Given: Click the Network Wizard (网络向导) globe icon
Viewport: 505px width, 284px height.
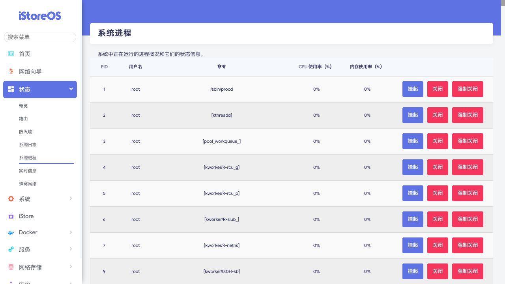Looking at the screenshot, I should pyautogui.click(x=11, y=71).
